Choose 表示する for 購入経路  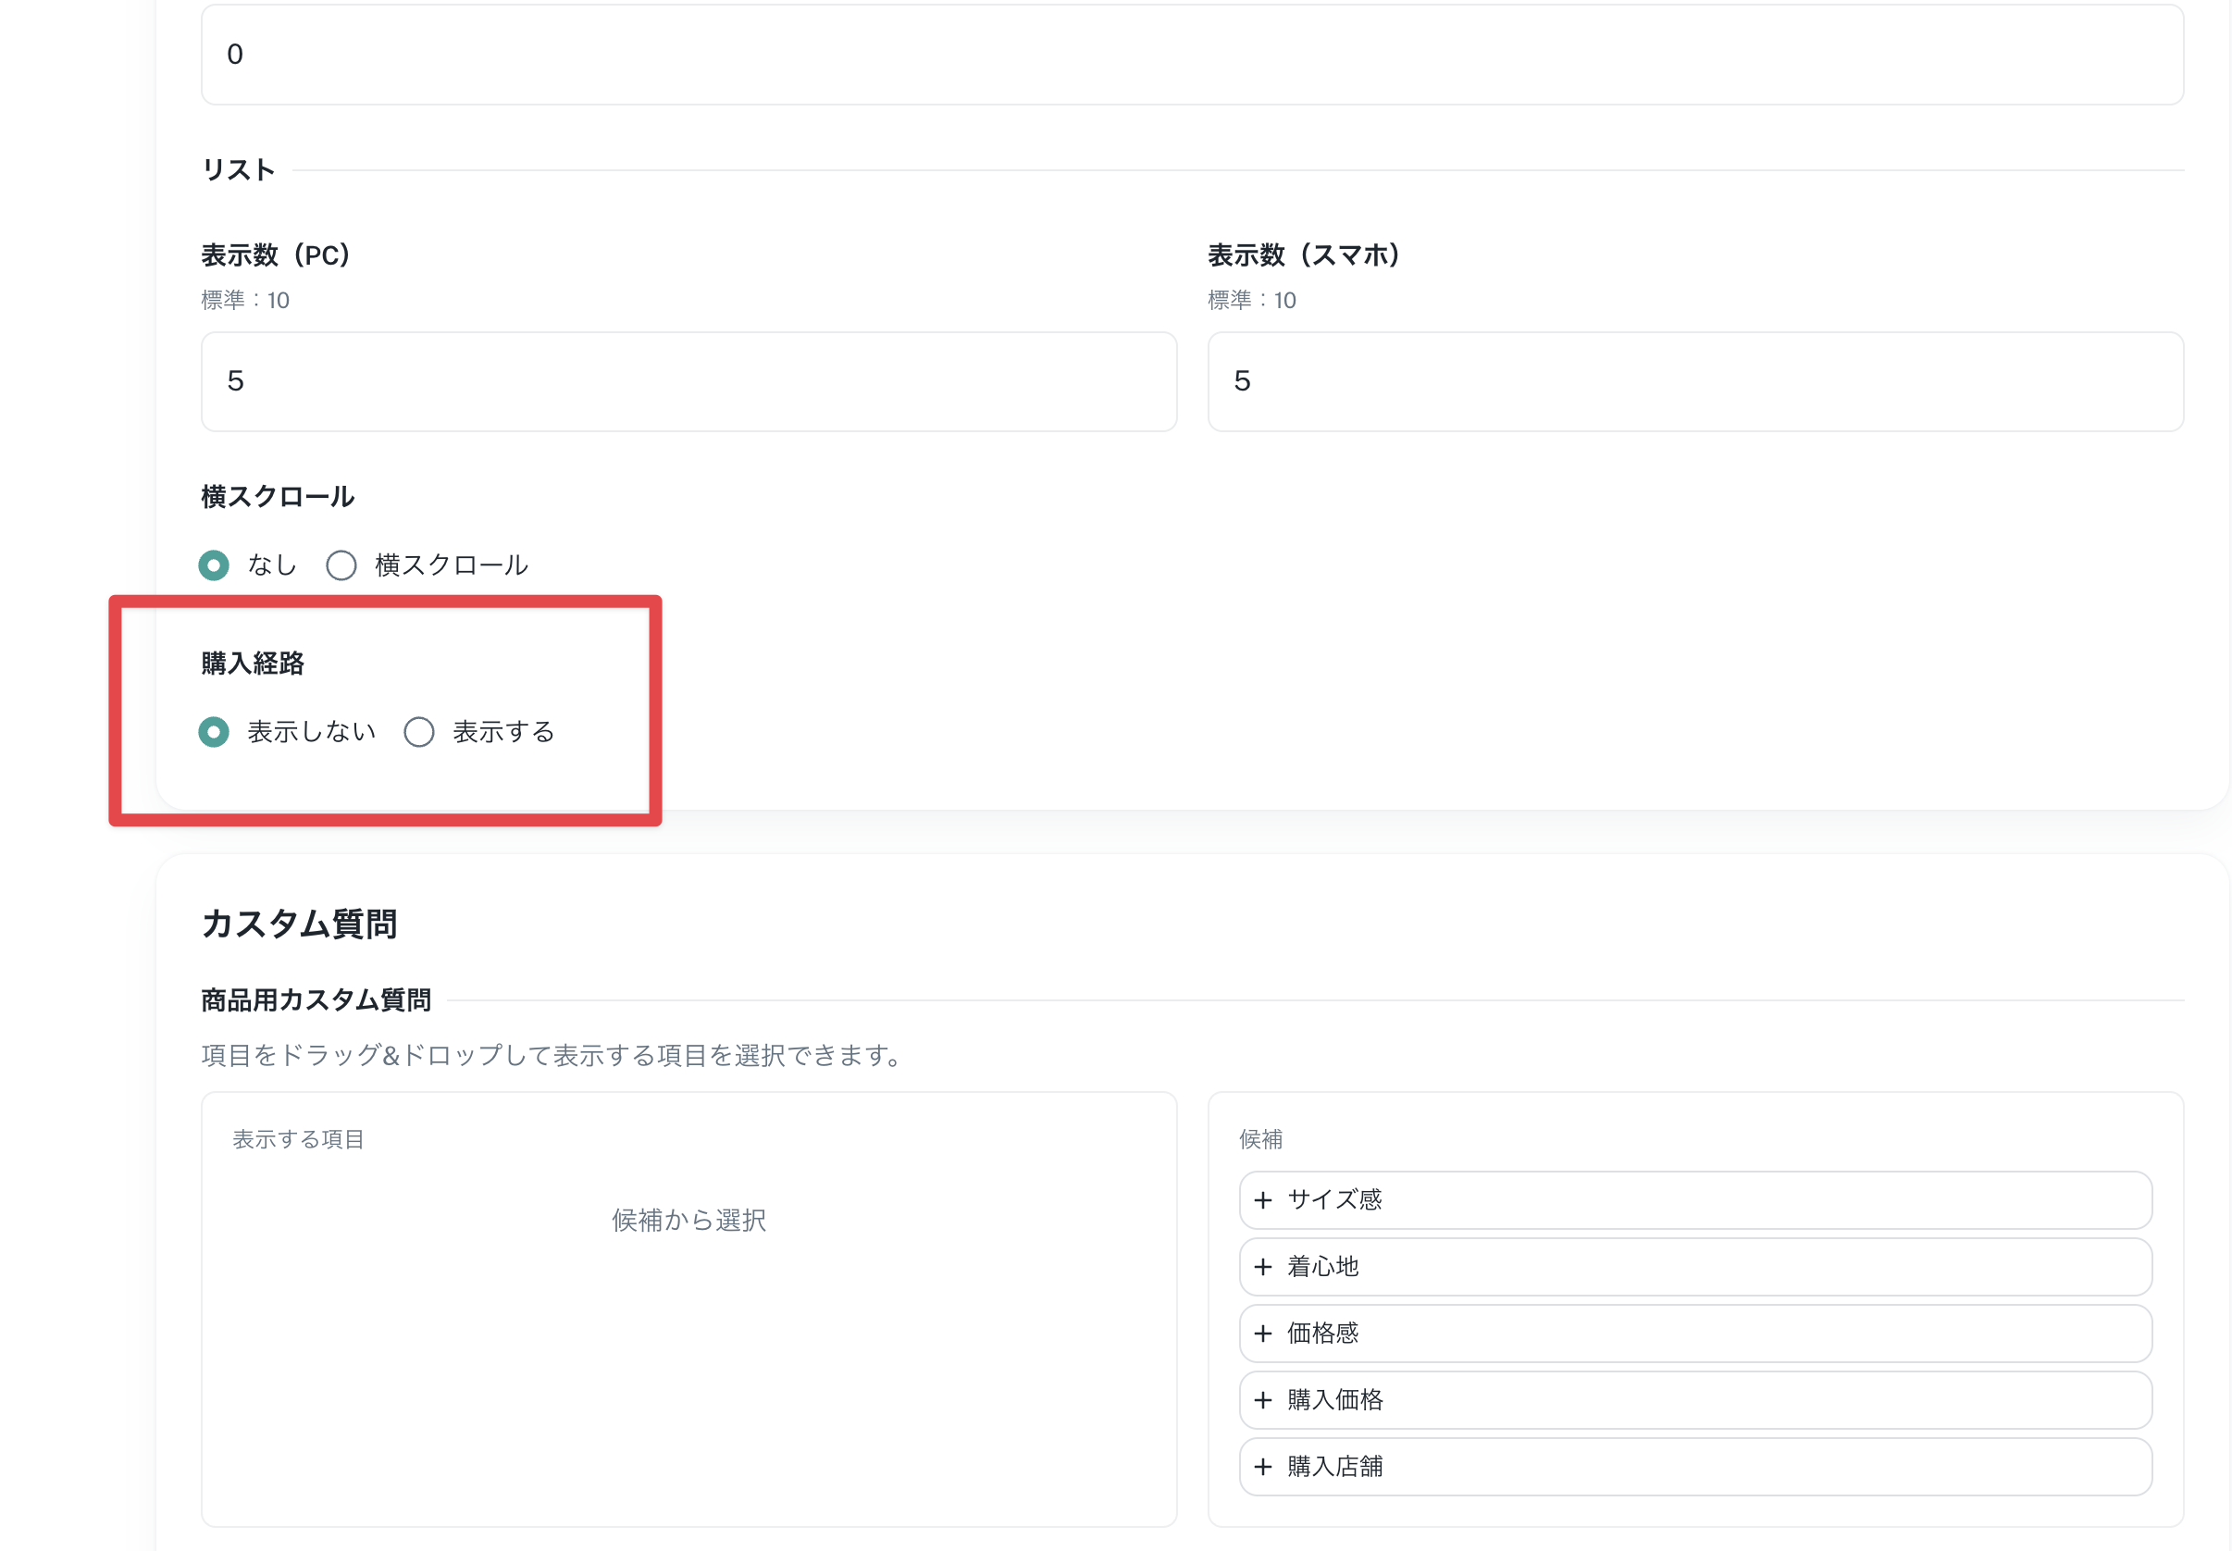tap(419, 732)
